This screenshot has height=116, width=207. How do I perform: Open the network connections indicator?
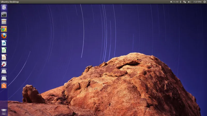[x=184, y=2]
